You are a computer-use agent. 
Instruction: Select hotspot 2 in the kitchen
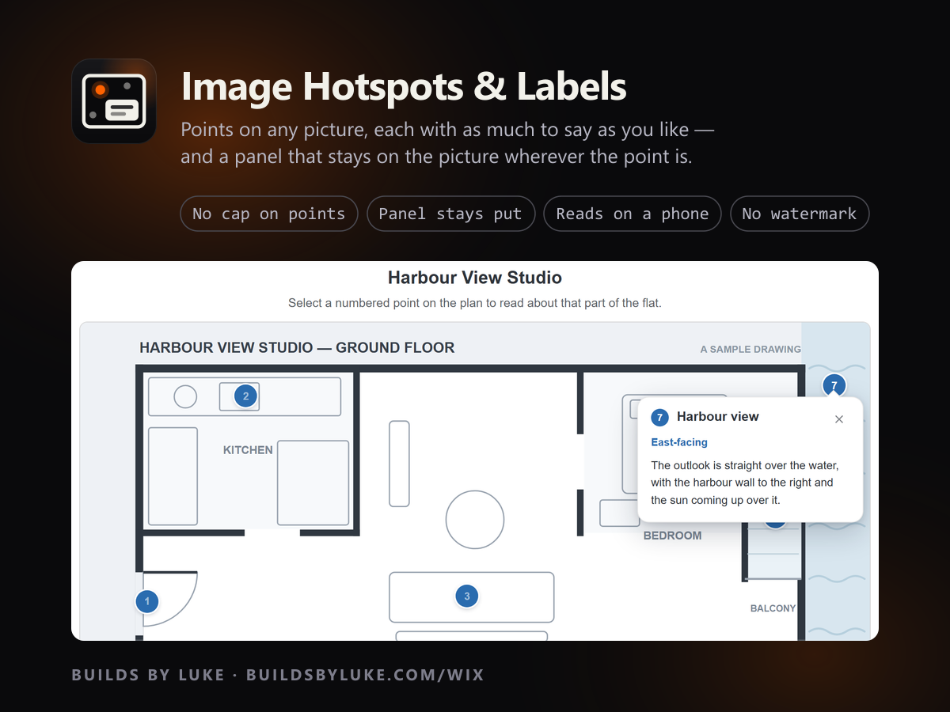pos(245,396)
